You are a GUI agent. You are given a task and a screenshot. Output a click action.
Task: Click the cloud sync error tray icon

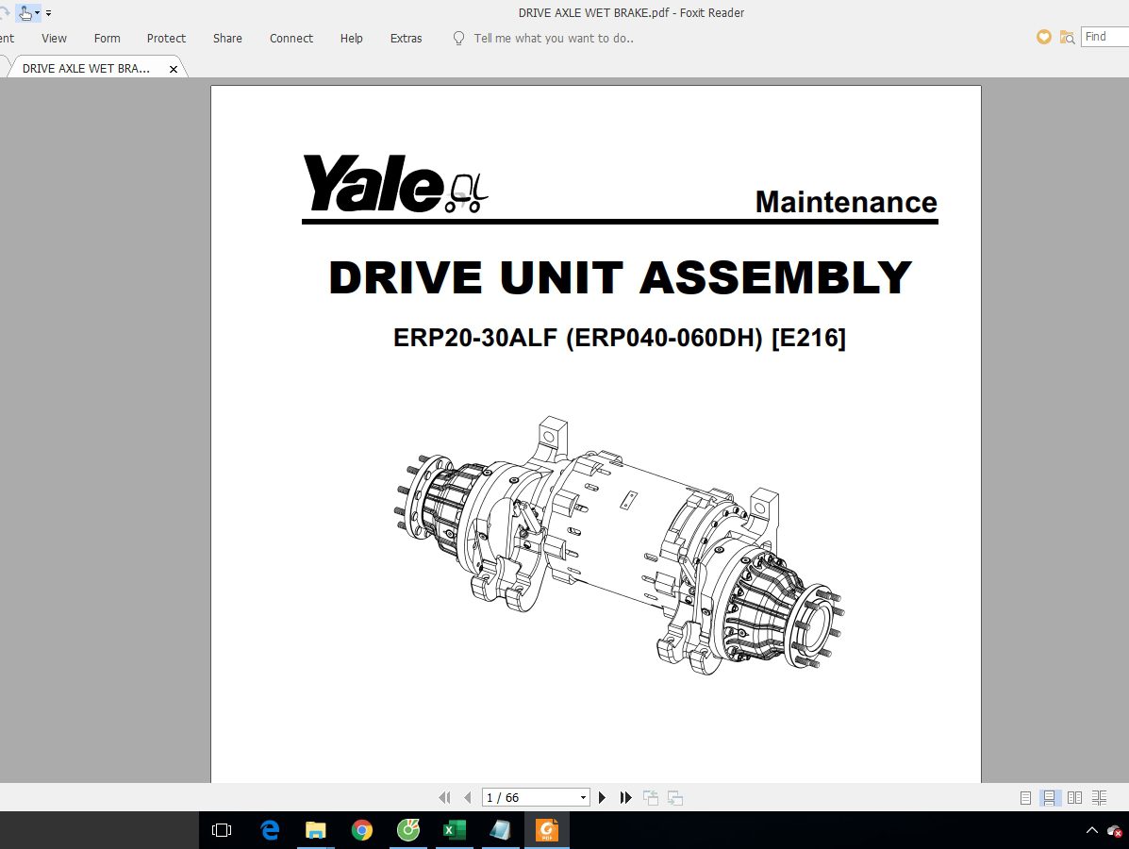pos(1115,831)
